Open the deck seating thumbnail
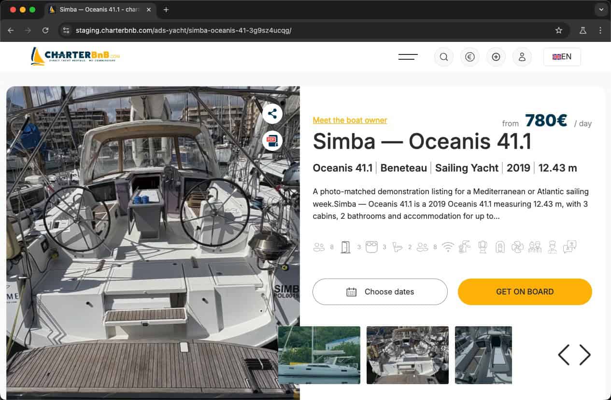This screenshot has width=611, height=400. pyautogui.click(x=483, y=355)
